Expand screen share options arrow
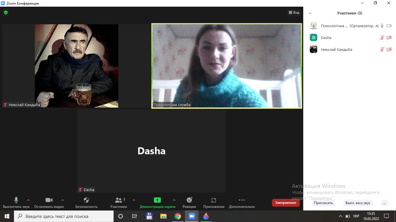 174,200
